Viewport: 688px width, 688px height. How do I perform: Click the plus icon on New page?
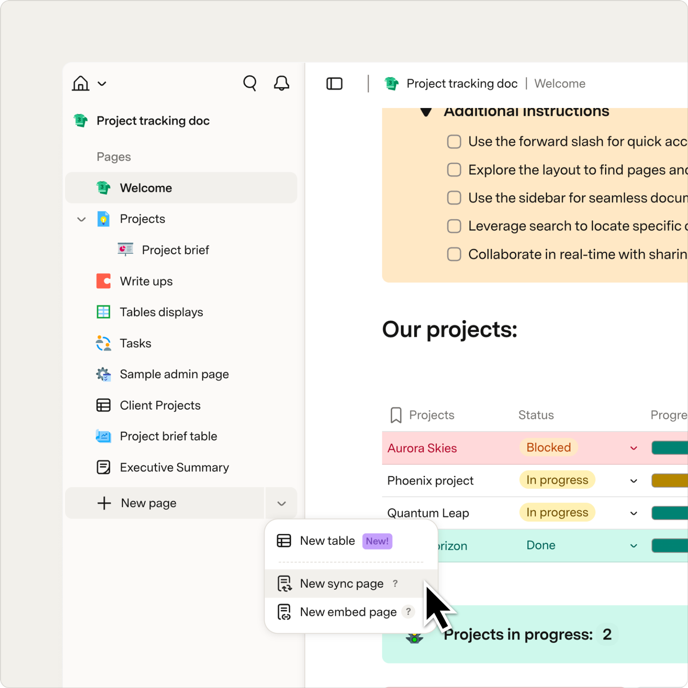click(x=104, y=503)
